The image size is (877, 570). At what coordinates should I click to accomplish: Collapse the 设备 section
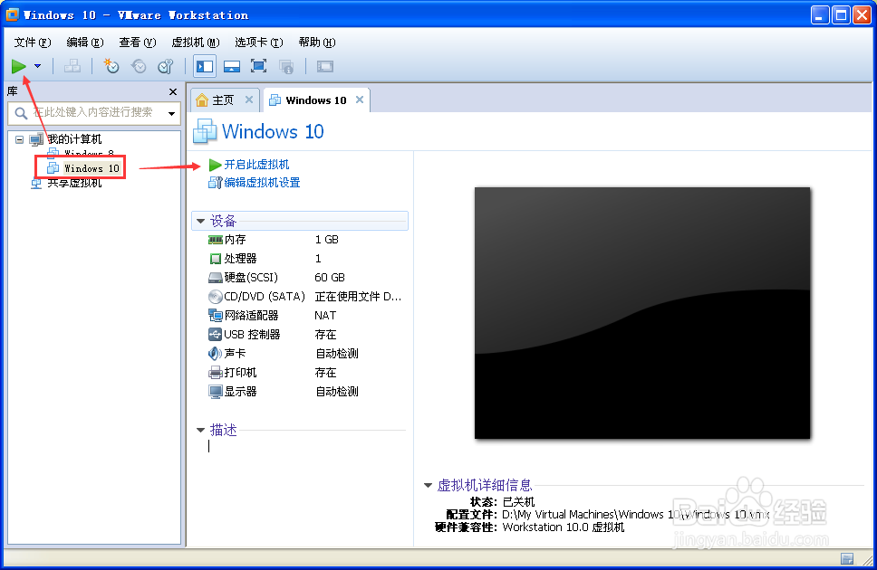coord(200,222)
